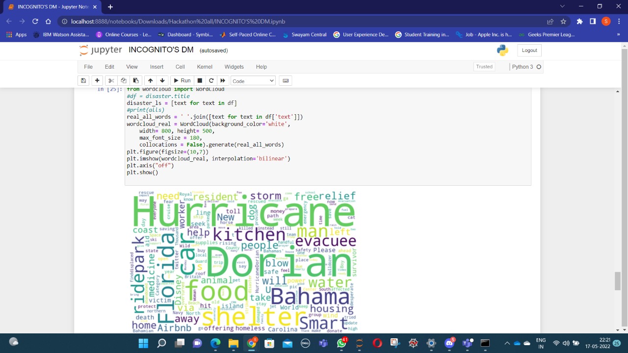
Task: Open the Widgets menu
Action: pos(234,67)
